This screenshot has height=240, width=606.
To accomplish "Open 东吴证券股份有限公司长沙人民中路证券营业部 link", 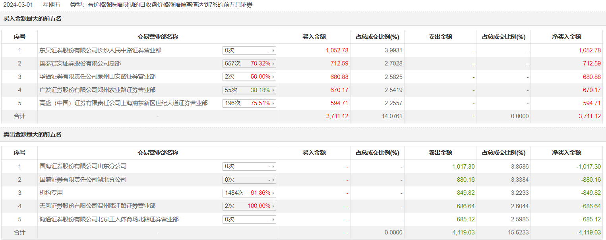I will coord(101,50).
